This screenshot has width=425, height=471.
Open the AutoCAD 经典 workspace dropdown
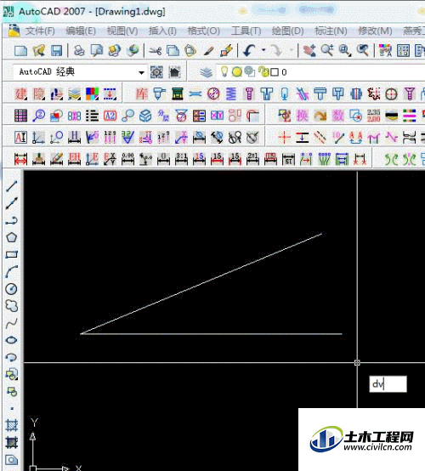[141, 72]
